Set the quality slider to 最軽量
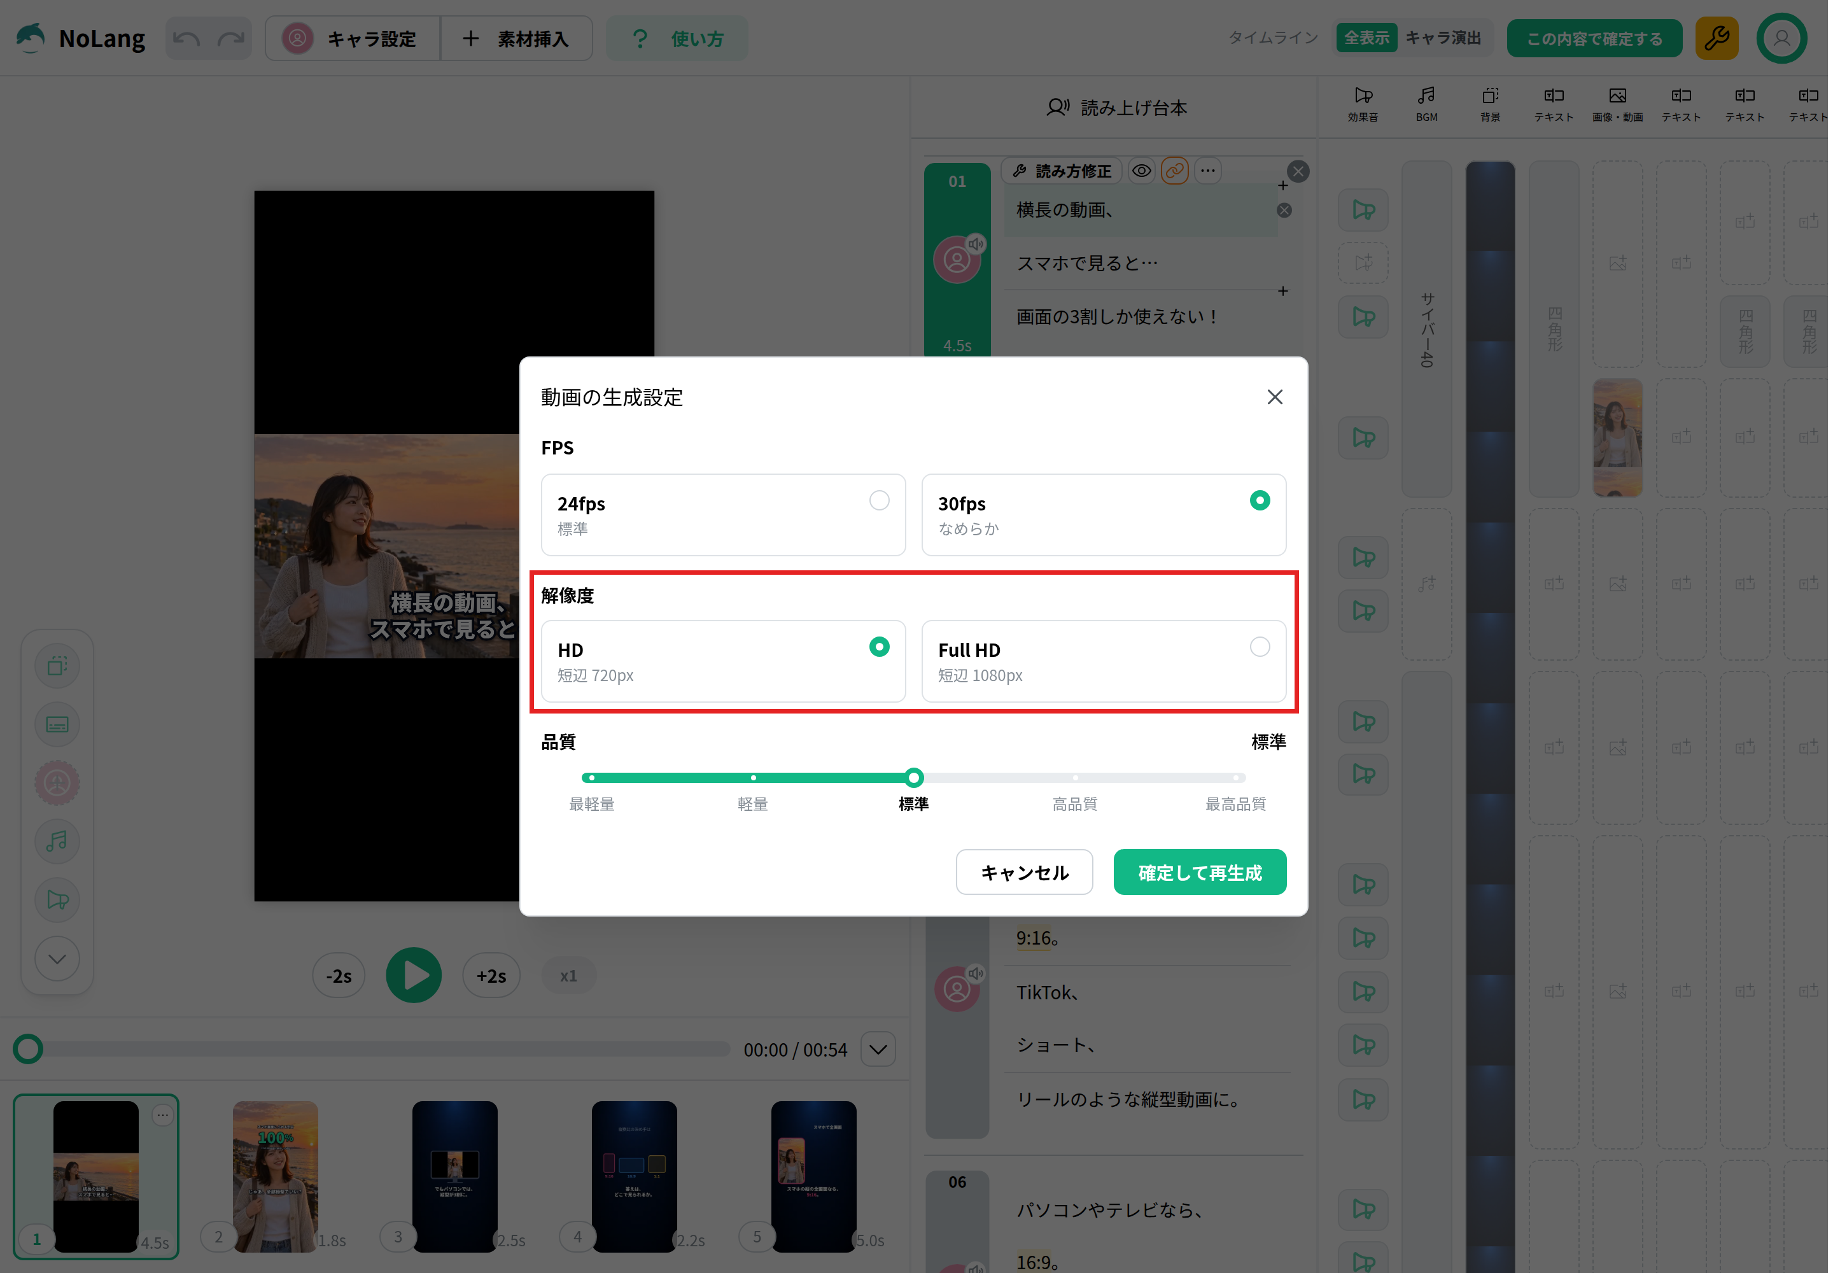1833x1273 pixels. coord(591,778)
